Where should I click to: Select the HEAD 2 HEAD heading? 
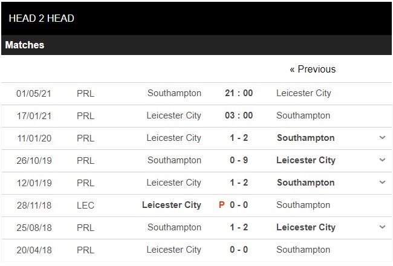(41, 18)
